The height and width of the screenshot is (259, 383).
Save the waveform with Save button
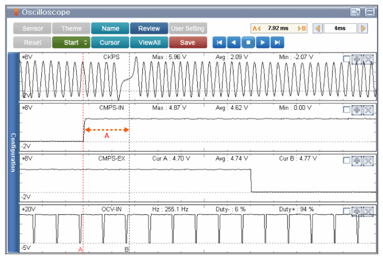pos(188,42)
